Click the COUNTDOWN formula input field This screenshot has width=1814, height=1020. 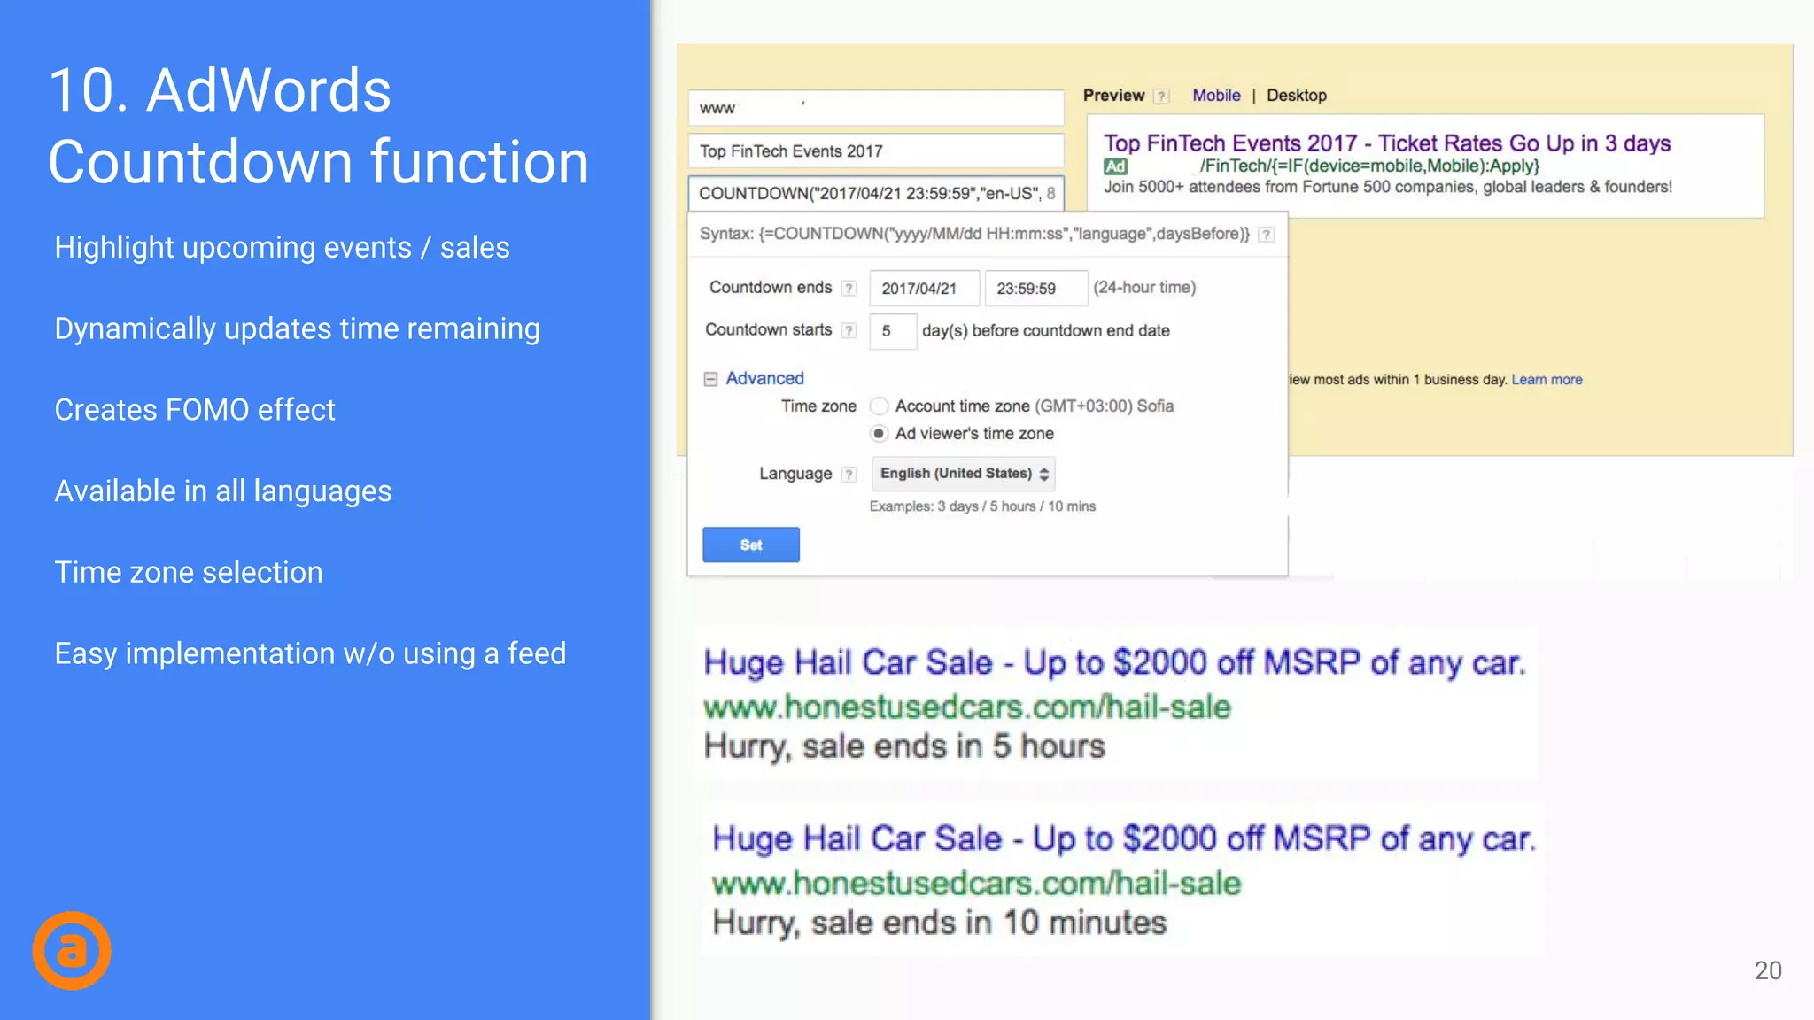(876, 194)
